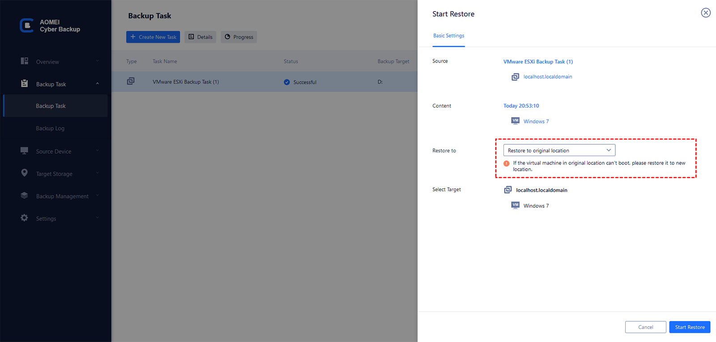Click the Backup Target column header

pos(393,62)
